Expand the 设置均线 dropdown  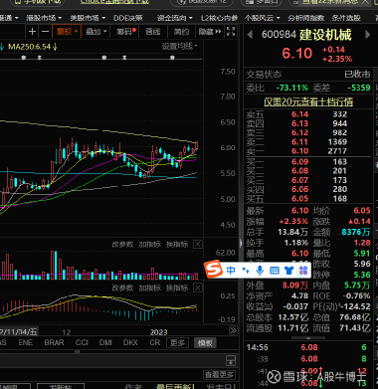pos(179,47)
